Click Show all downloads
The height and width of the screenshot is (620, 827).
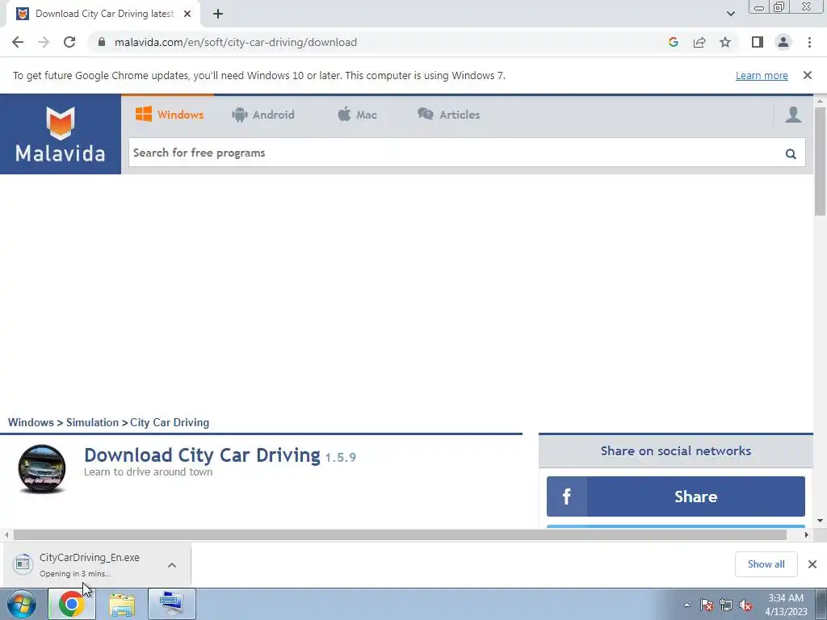766,564
